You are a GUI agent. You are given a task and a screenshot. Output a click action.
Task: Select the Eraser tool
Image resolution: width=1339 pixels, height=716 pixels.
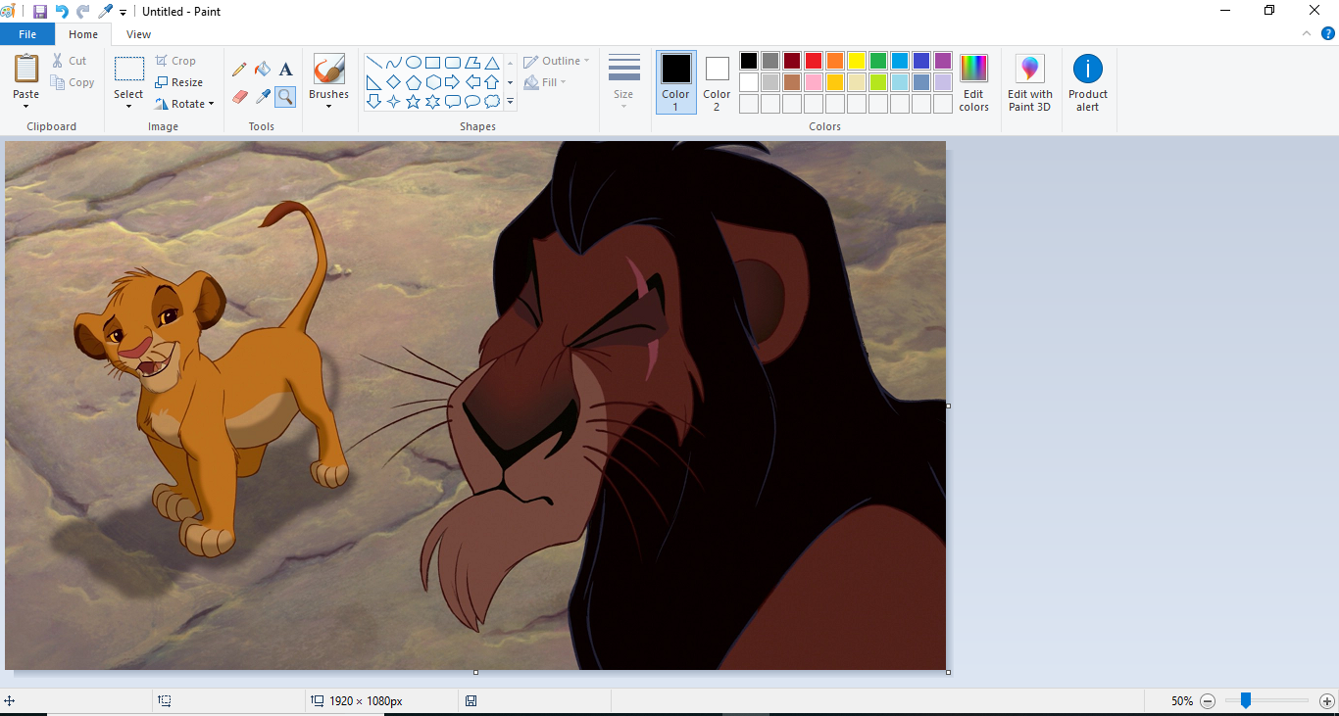coord(239,96)
